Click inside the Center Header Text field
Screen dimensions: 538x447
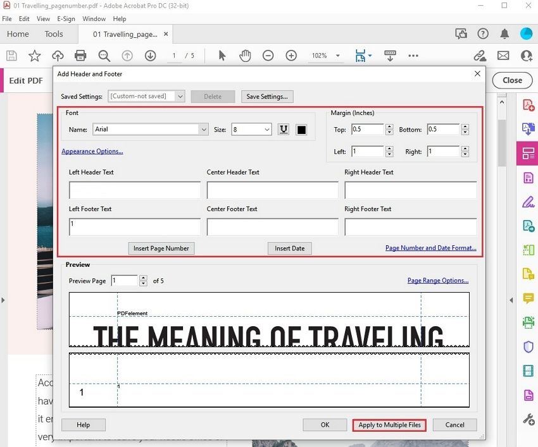tap(272, 190)
